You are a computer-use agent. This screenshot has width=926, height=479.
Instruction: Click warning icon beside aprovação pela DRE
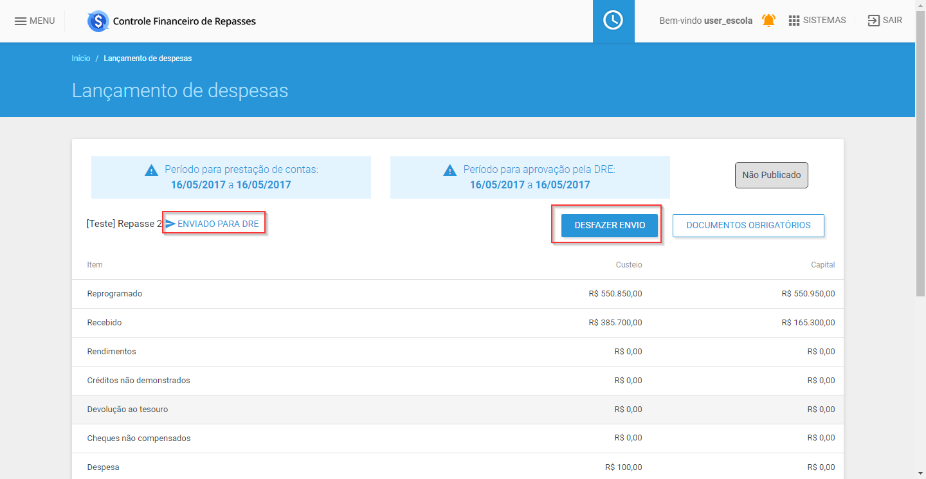tap(450, 170)
